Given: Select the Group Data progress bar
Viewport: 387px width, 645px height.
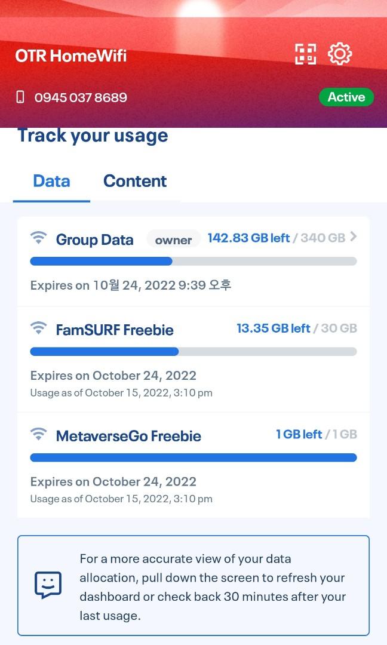Looking at the screenshot, I should 193,261.
